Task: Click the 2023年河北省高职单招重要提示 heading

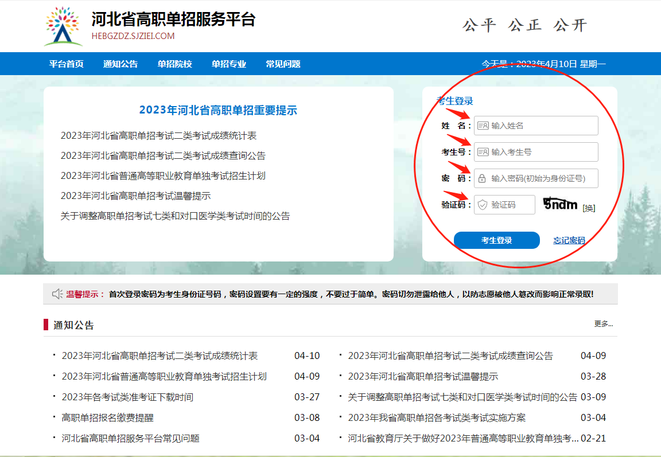Action: point(219,110)
